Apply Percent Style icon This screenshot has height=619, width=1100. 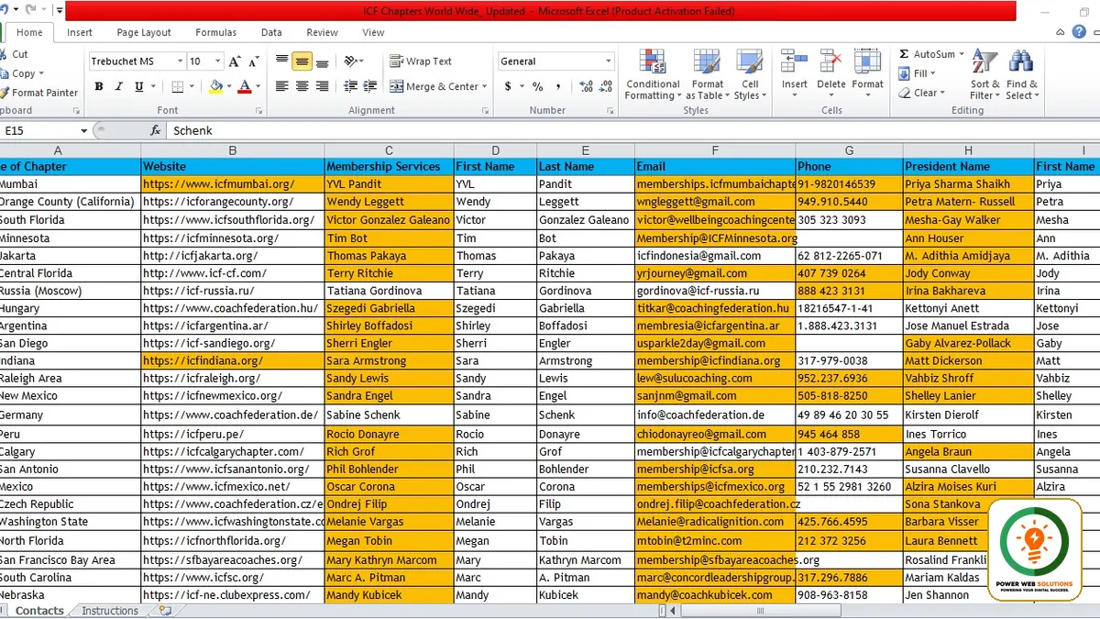(537, 87)
